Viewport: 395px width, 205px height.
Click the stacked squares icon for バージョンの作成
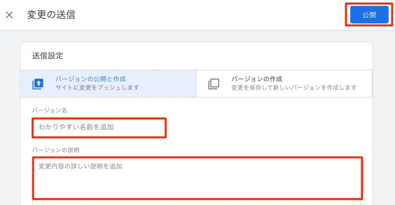(x=214, y=84)
